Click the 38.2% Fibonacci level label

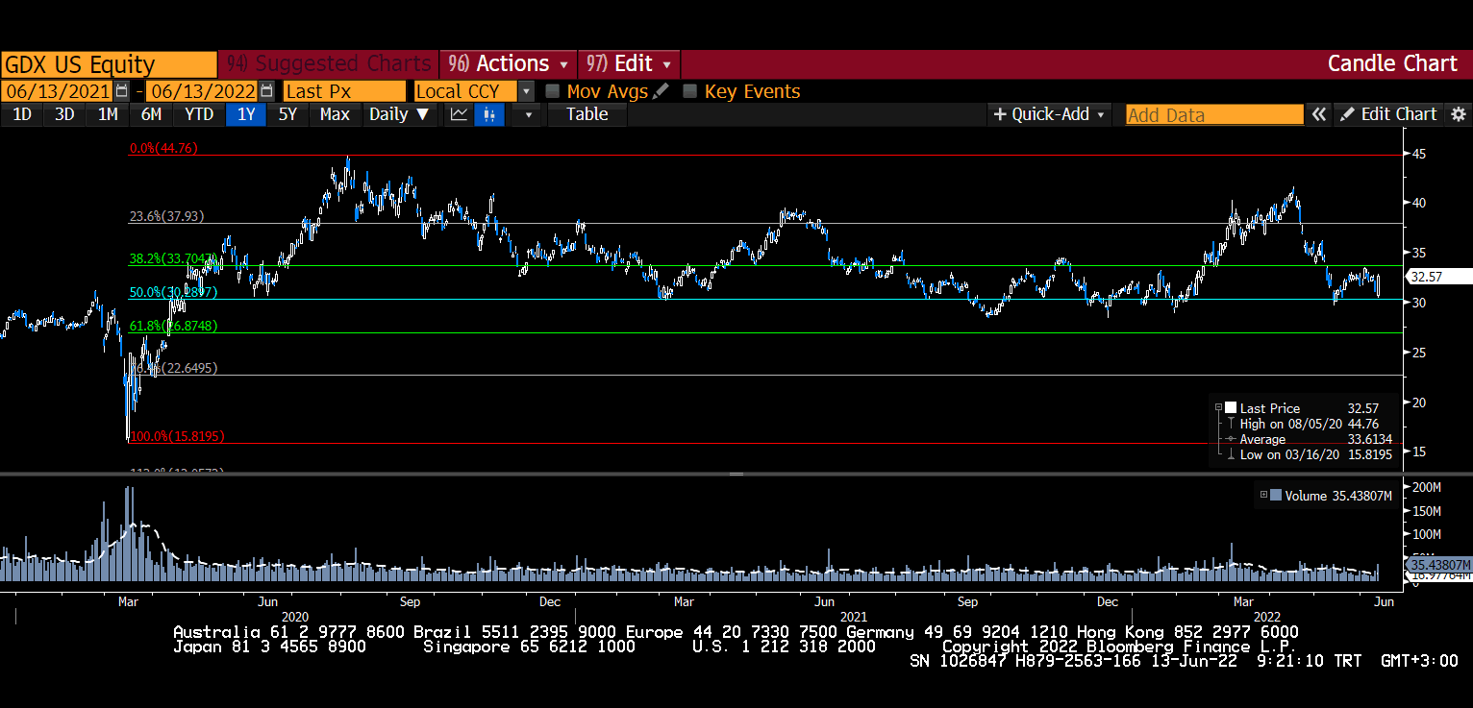point(173,258)
